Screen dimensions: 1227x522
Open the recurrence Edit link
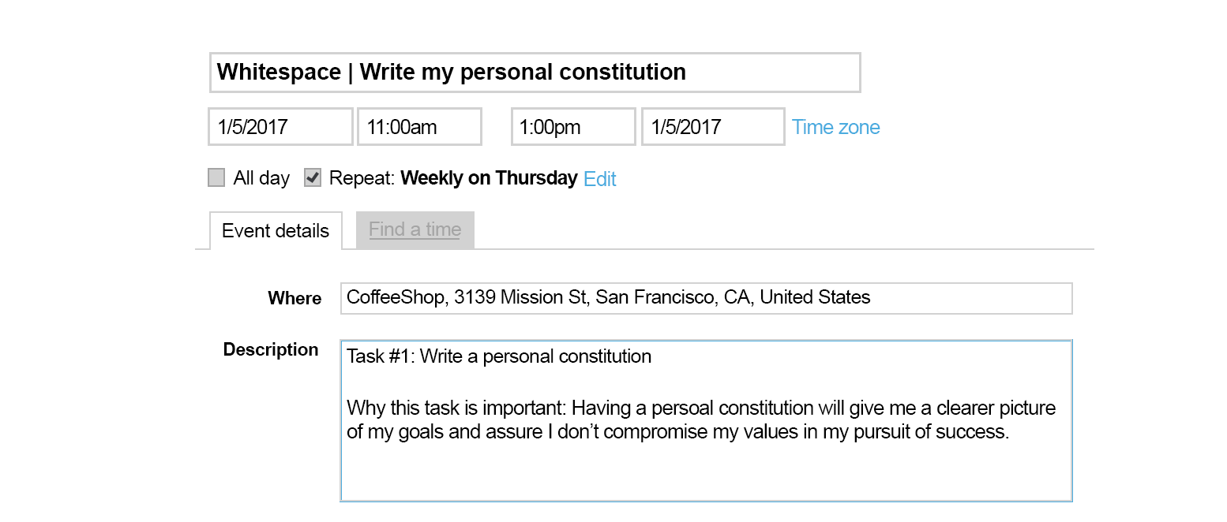[600, 179]
